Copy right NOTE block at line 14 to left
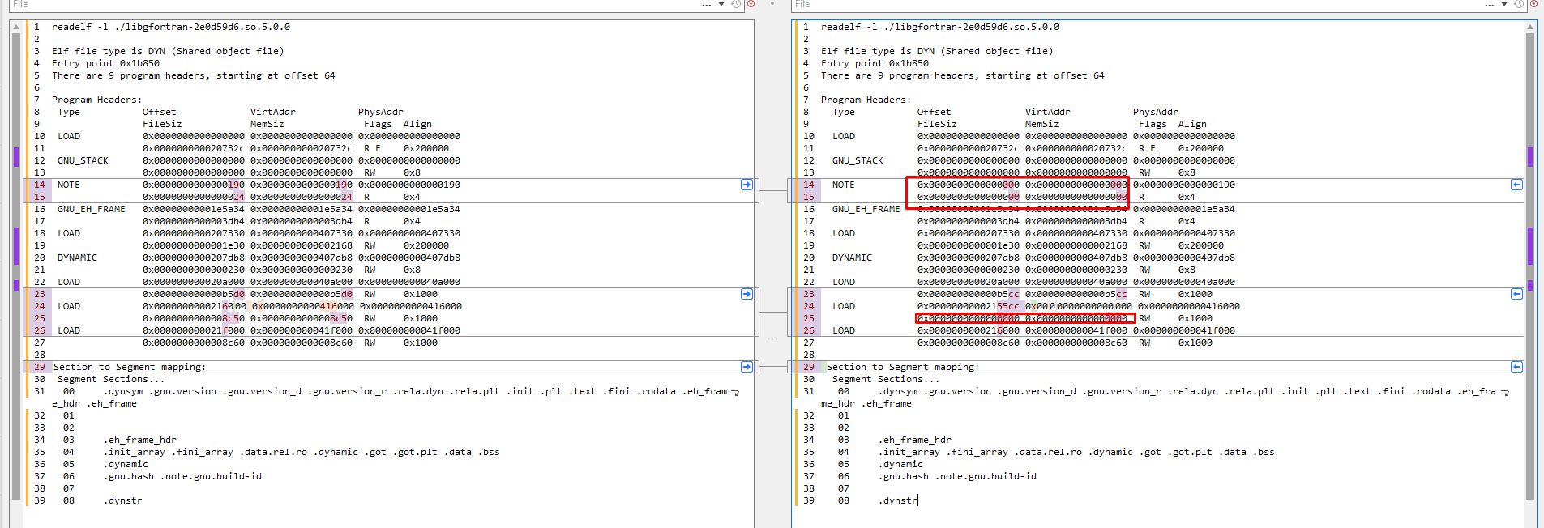 (x=1516, y=185)
